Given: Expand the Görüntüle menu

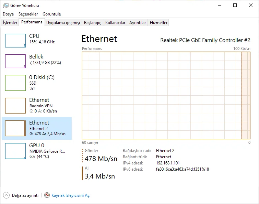Looking at the screenshot, I should 51,14.
